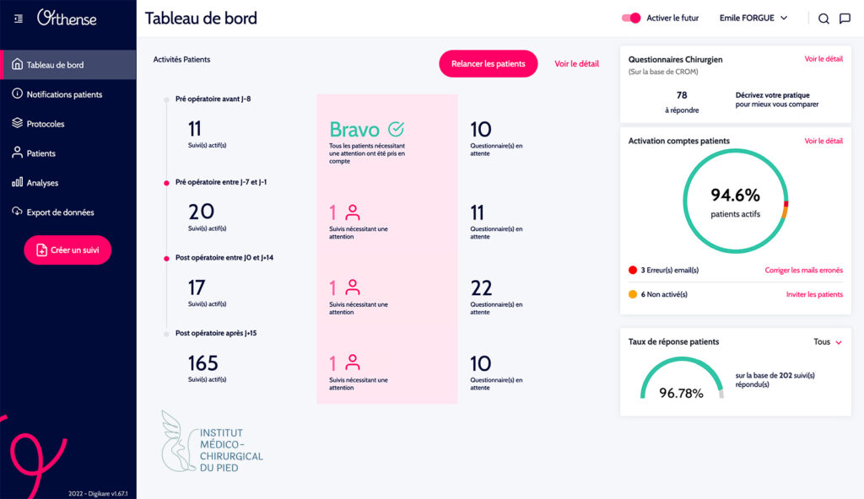Open the Tous filter dropdown
Viewport: 864px width, 499px height.
click(827, 342)
